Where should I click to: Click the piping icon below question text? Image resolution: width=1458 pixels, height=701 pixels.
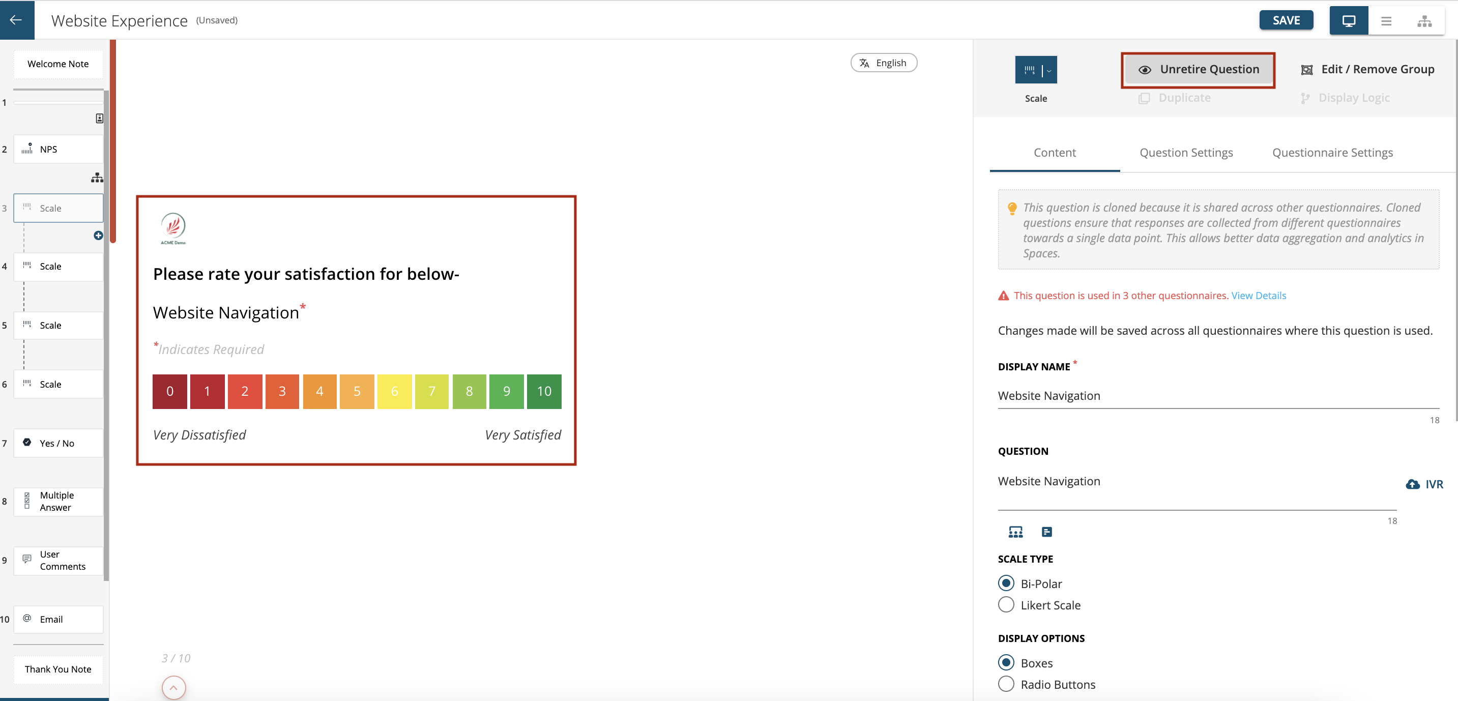[x=1015, y=532]
